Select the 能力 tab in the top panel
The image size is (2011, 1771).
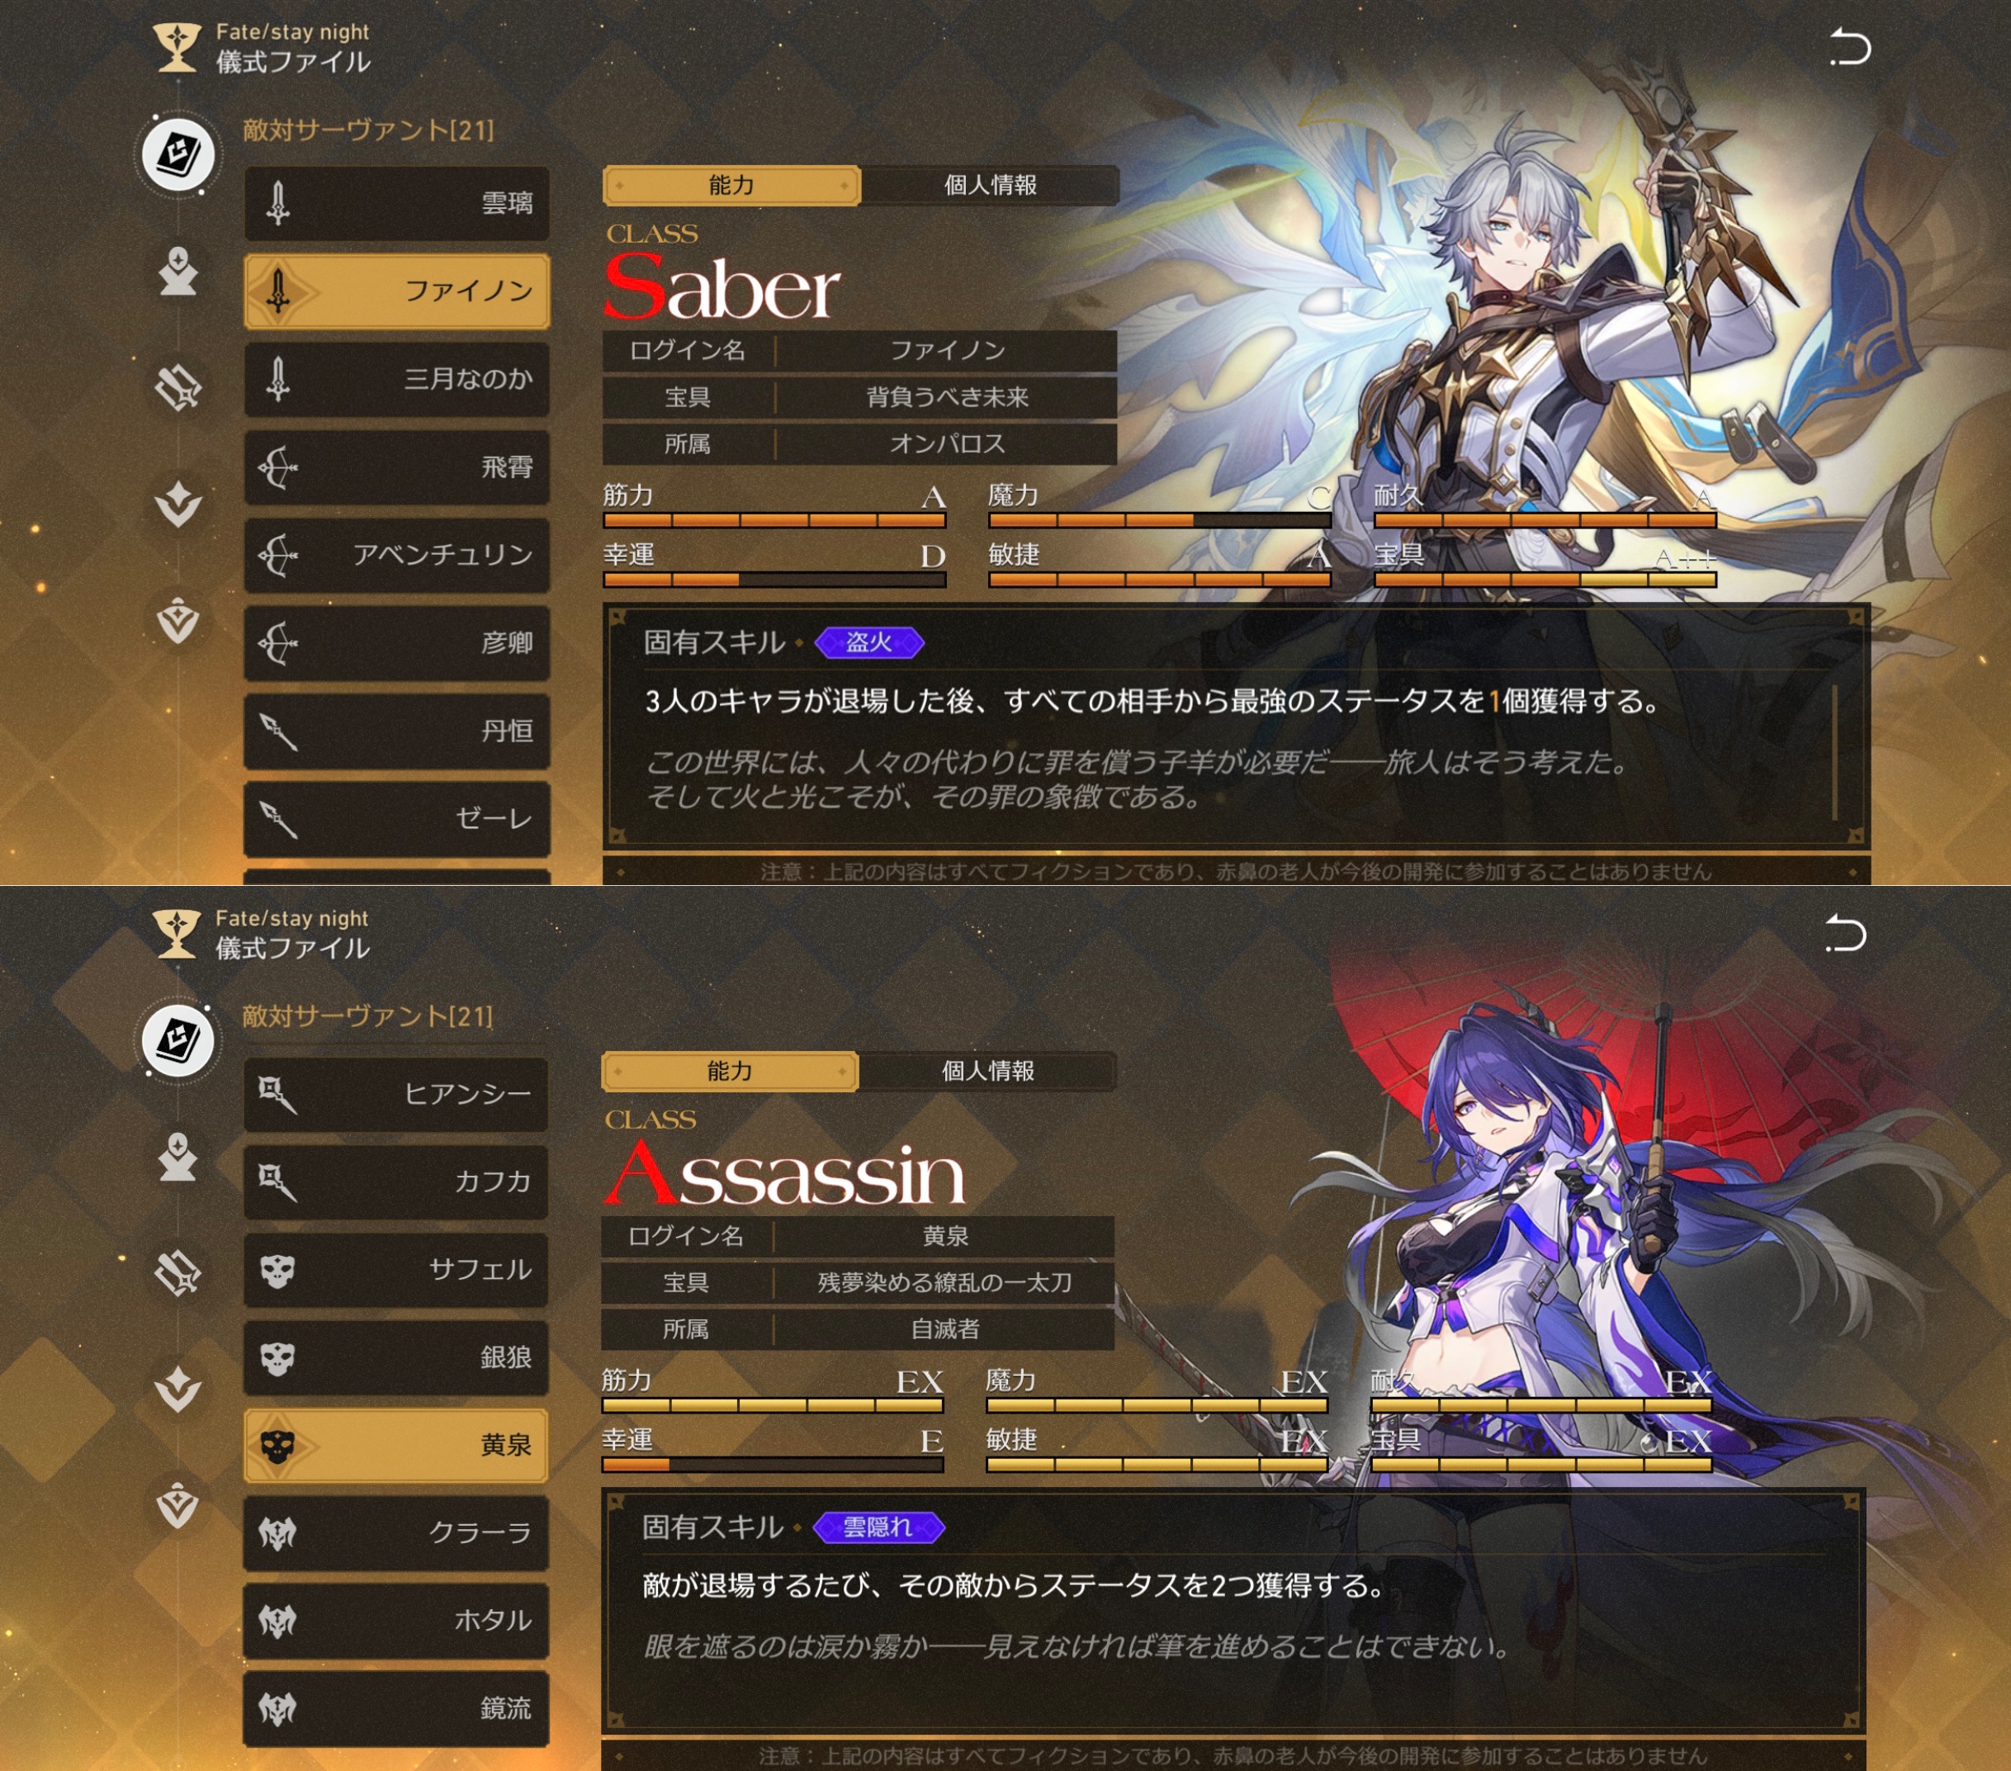(731, 185)
